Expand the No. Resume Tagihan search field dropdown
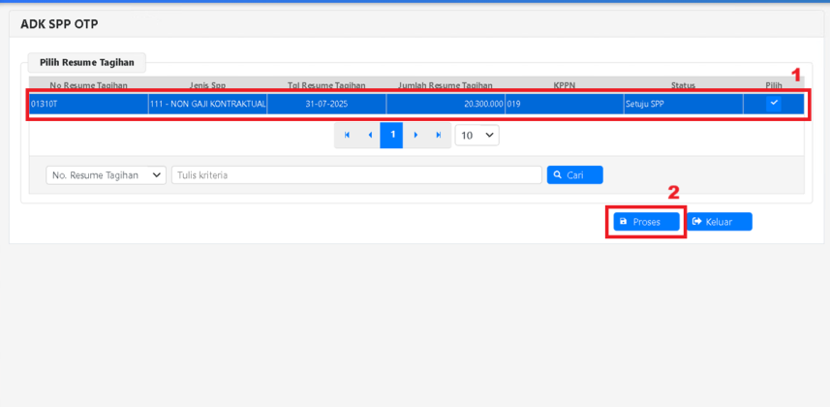The height and width of the screenshot is (407, 830). click(x=107, y=175)
